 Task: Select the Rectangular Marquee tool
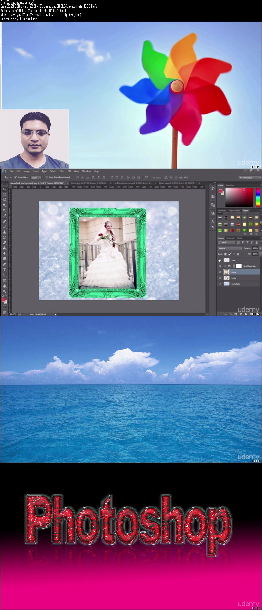4,195
